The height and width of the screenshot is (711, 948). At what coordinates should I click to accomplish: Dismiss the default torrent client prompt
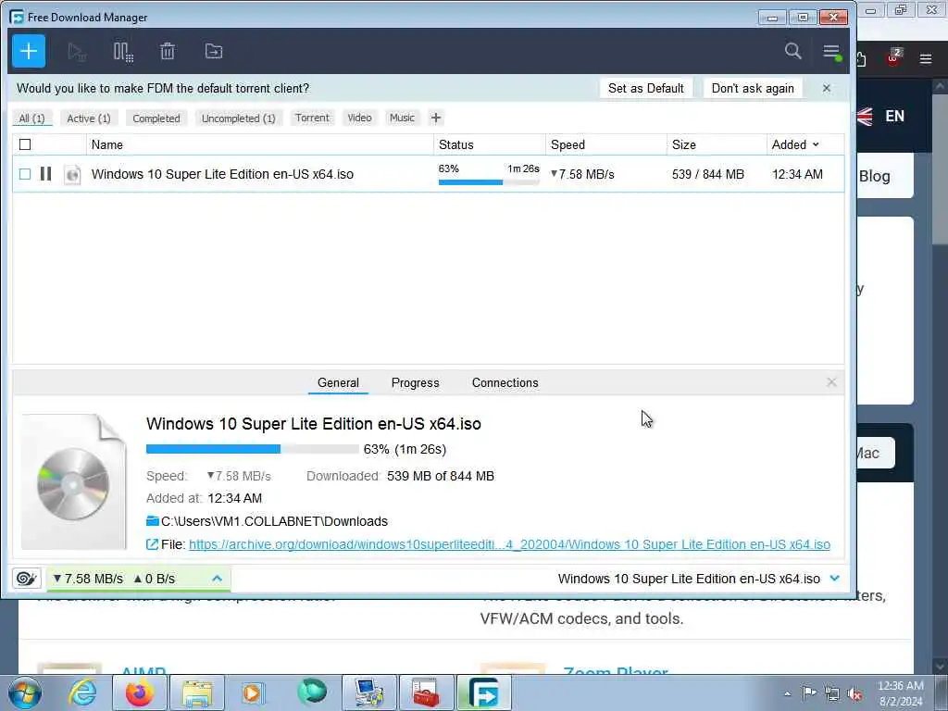click(827, 88)
